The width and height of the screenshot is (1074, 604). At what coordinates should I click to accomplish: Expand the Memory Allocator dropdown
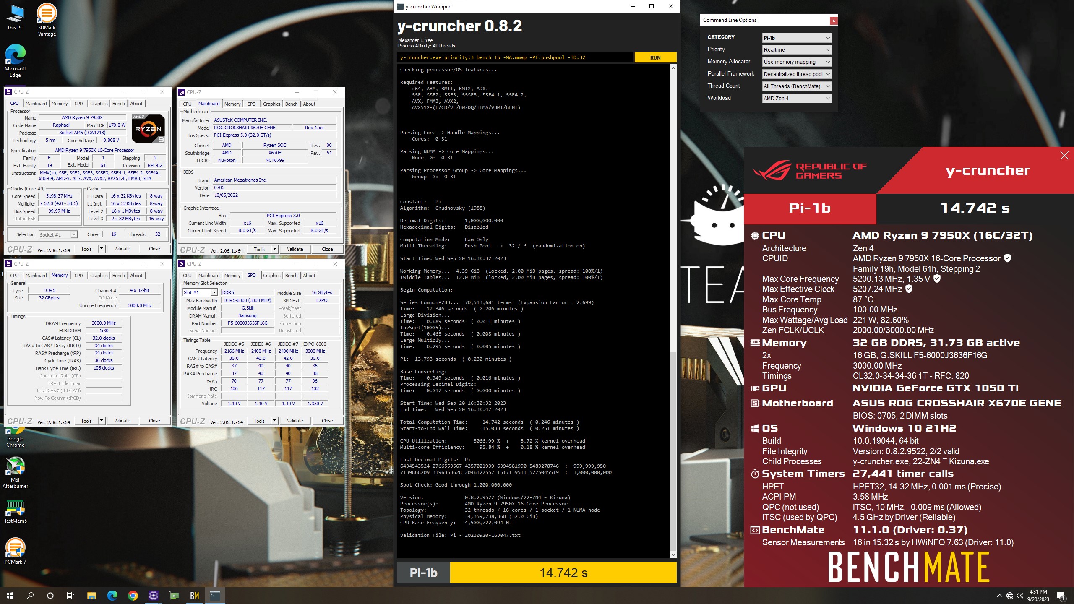[796, 62]
